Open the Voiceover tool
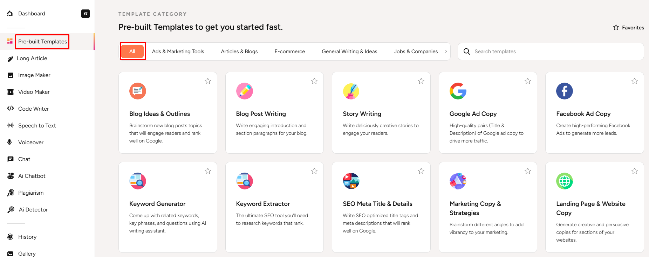Image resolution: width=649 pixels, height=257 pixels. point(31,143)
